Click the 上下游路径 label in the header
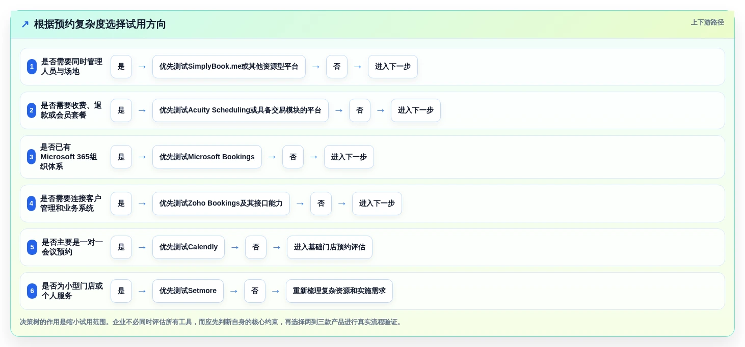 pos(707,22)
